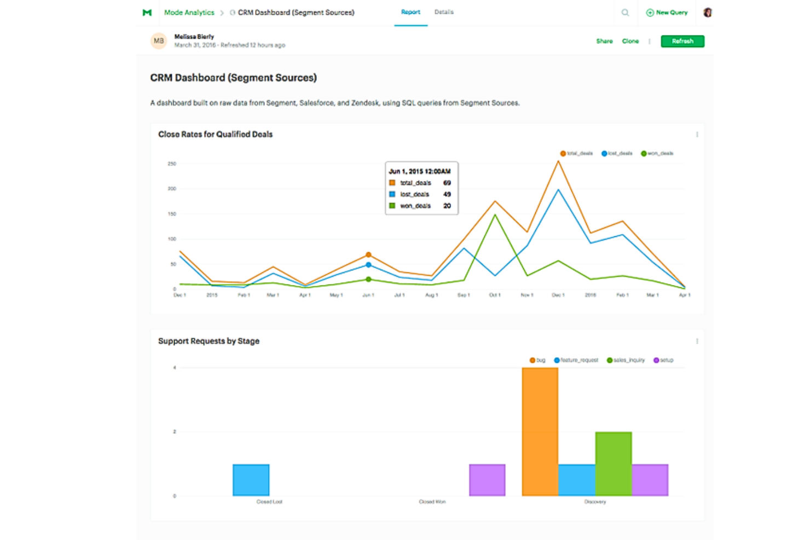Viewport: 810px width, 540px height.
Task: Click Melissa Bierly's MB avatar
Action: click(x=158, y=40)
